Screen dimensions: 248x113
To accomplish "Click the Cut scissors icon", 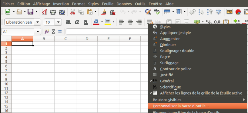I will coord(72,12).
